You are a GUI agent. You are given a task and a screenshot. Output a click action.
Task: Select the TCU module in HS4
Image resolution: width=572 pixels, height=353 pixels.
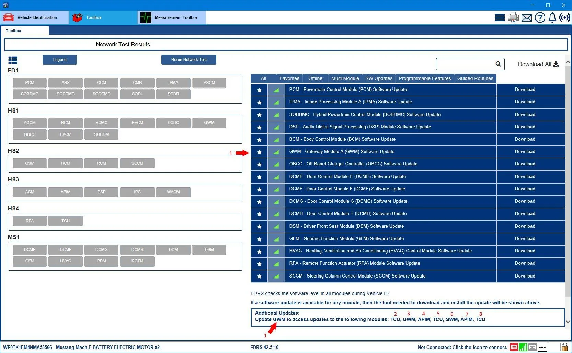(66, 221)
